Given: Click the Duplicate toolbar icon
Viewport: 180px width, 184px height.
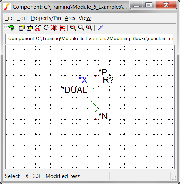Looking at the screenshot, I should point(21,28).
